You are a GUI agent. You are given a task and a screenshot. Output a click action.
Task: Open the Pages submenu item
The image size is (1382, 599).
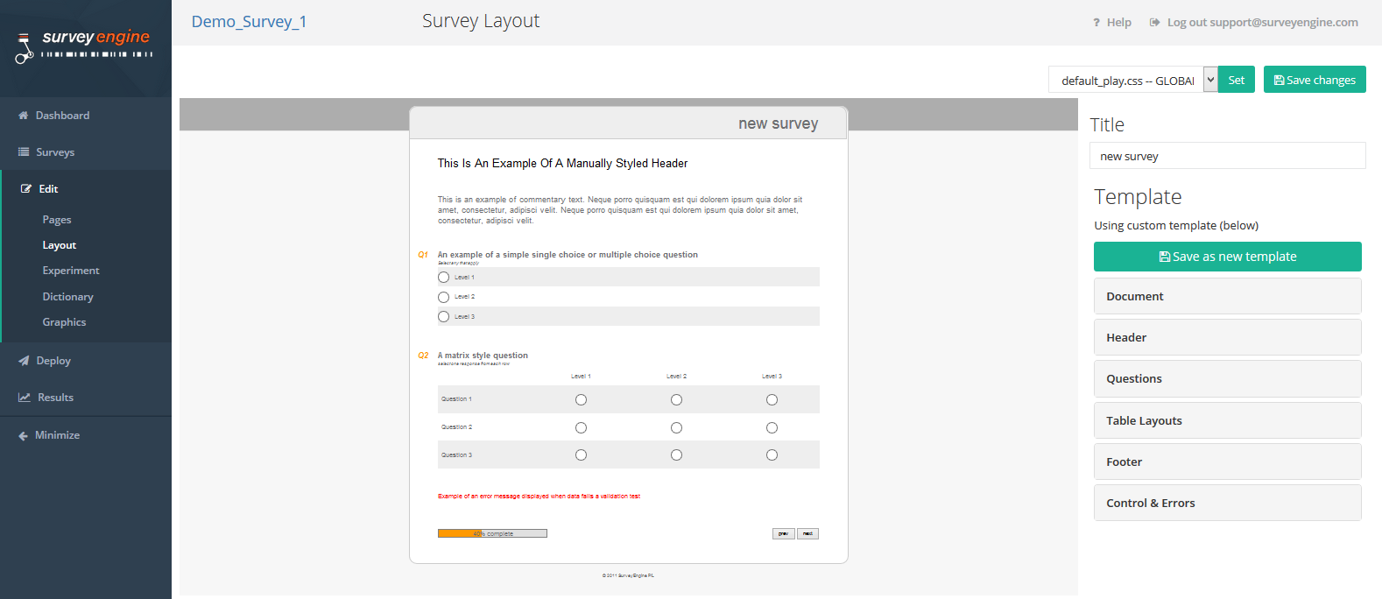[57, 220]
